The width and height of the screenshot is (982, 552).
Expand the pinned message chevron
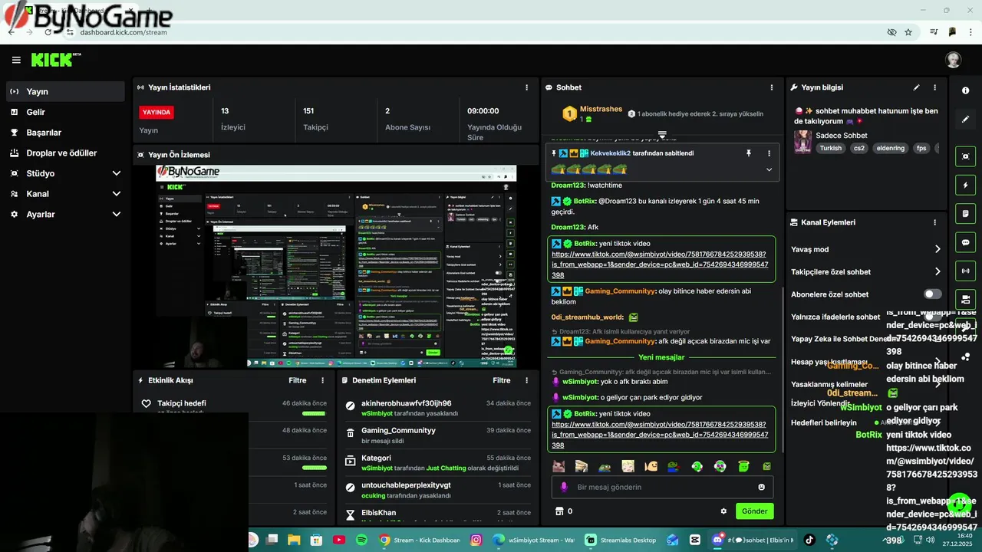click(x=769, y=169)
